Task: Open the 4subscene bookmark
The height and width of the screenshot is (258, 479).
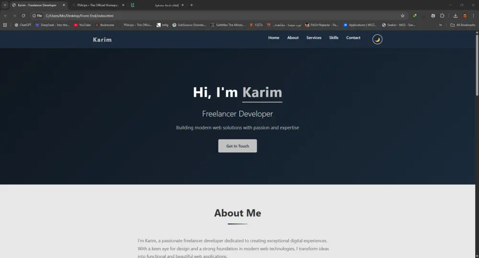Action: [x=104, y=25]
